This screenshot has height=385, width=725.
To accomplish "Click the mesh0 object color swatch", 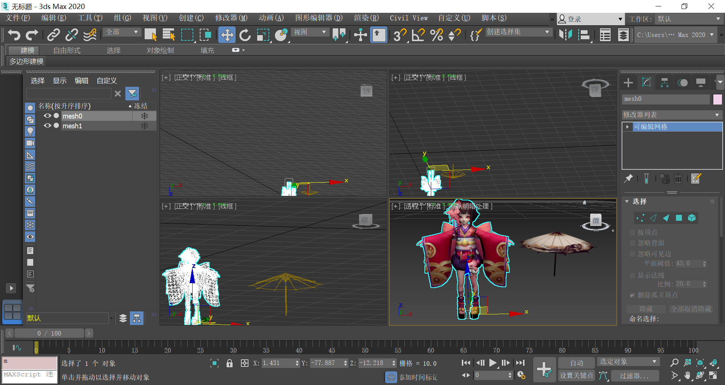I will coord(717,99).
